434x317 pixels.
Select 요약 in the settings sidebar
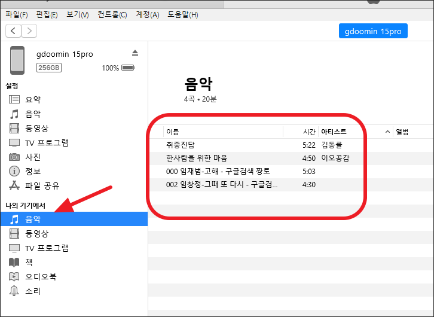point(33,99)
